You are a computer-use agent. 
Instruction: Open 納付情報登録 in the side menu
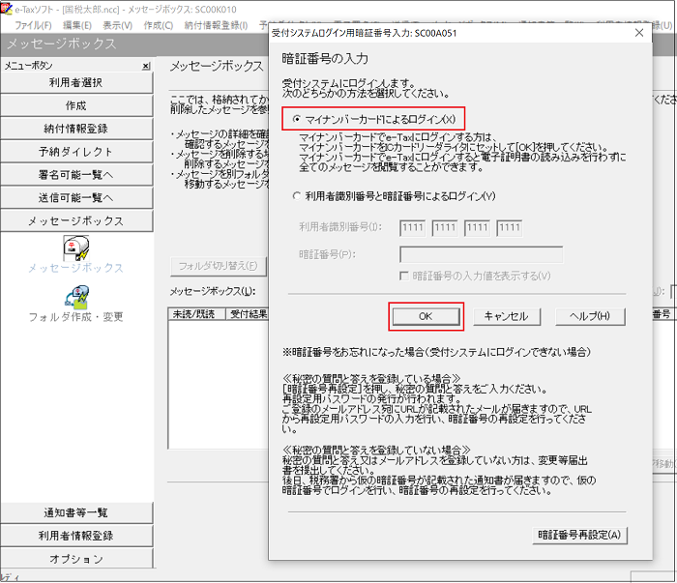(75, 129)
